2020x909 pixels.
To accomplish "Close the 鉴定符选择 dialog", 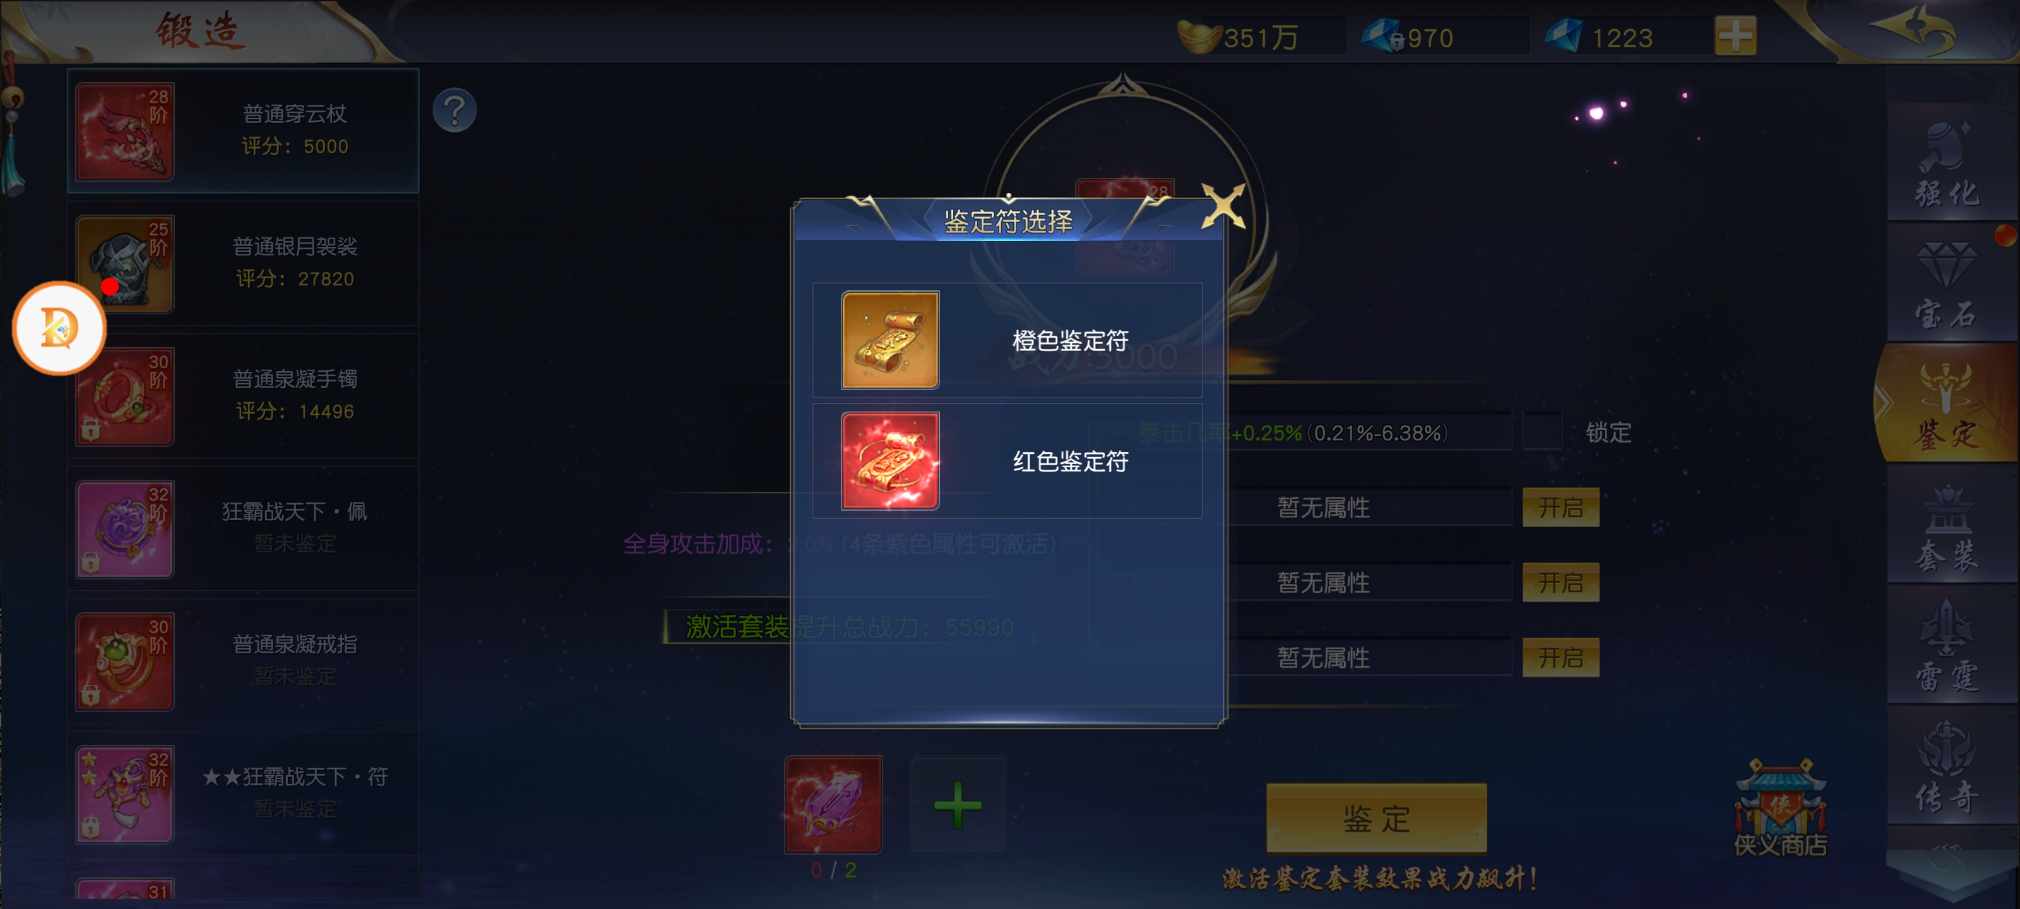I will [x=1223, y=206].
